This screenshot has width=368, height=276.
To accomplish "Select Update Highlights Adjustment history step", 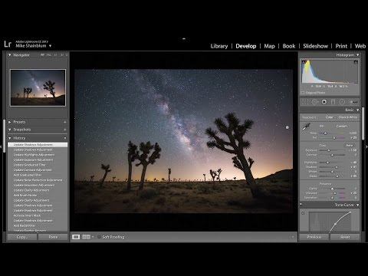I will 38,155.
